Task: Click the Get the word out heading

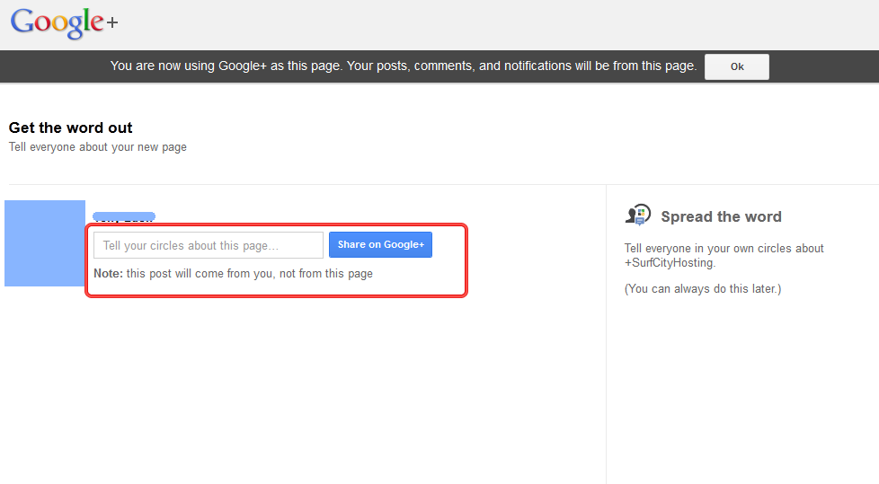Action: click(71, 128)
